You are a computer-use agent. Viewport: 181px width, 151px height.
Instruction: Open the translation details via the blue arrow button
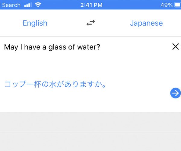point(176,93)
